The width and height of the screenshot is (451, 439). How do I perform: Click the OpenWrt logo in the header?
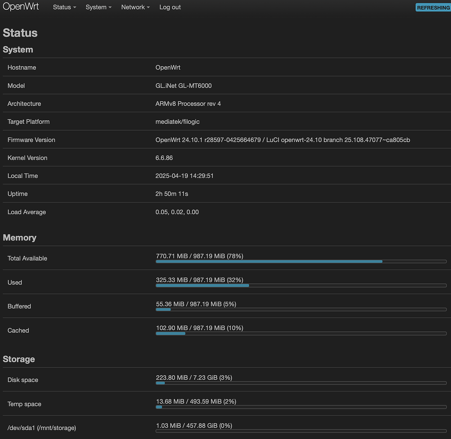(x=21, y=7)
